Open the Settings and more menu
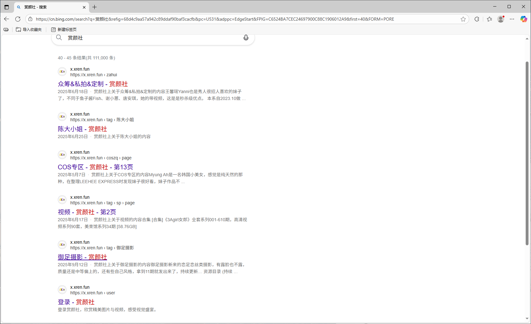 (x=512, y=19)
